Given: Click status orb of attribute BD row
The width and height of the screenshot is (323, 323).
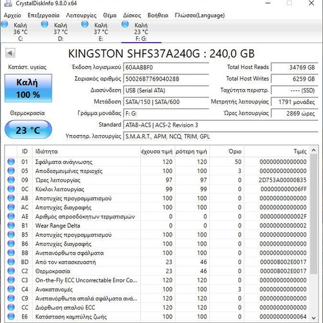Looking at the screenshot, I should coord(11,262).
